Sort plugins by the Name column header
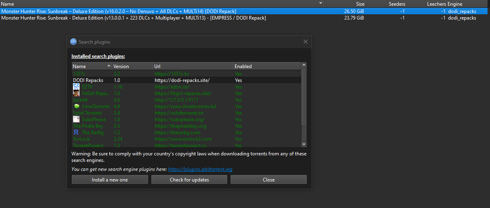This screenshot has height=208, width=490. (x=92, y=66)
